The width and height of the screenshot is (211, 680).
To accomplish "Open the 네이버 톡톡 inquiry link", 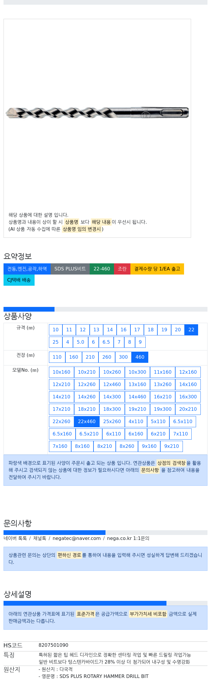I will [x=15, y=538].
